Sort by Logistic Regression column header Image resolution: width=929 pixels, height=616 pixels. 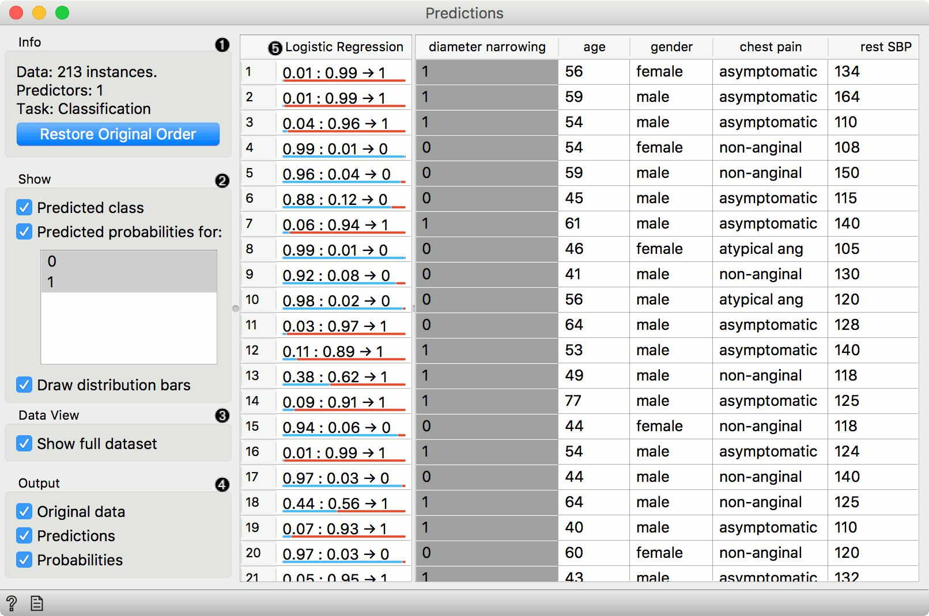[x=344, y=47]
